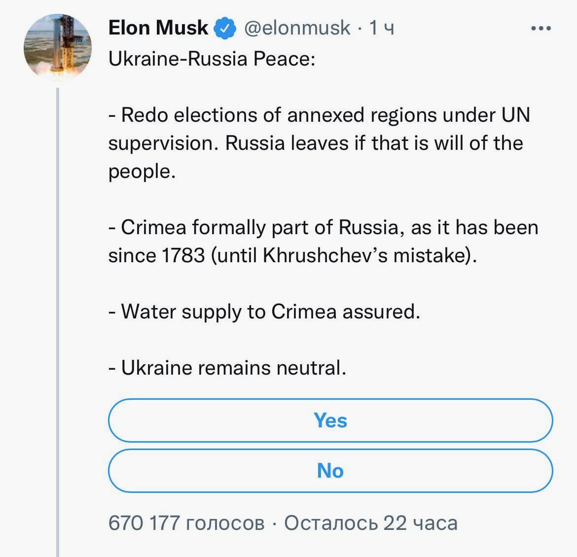Screen dimensions: 577x557
Task: Click the vertical thread line below the avatar
Action: [58, 320]
